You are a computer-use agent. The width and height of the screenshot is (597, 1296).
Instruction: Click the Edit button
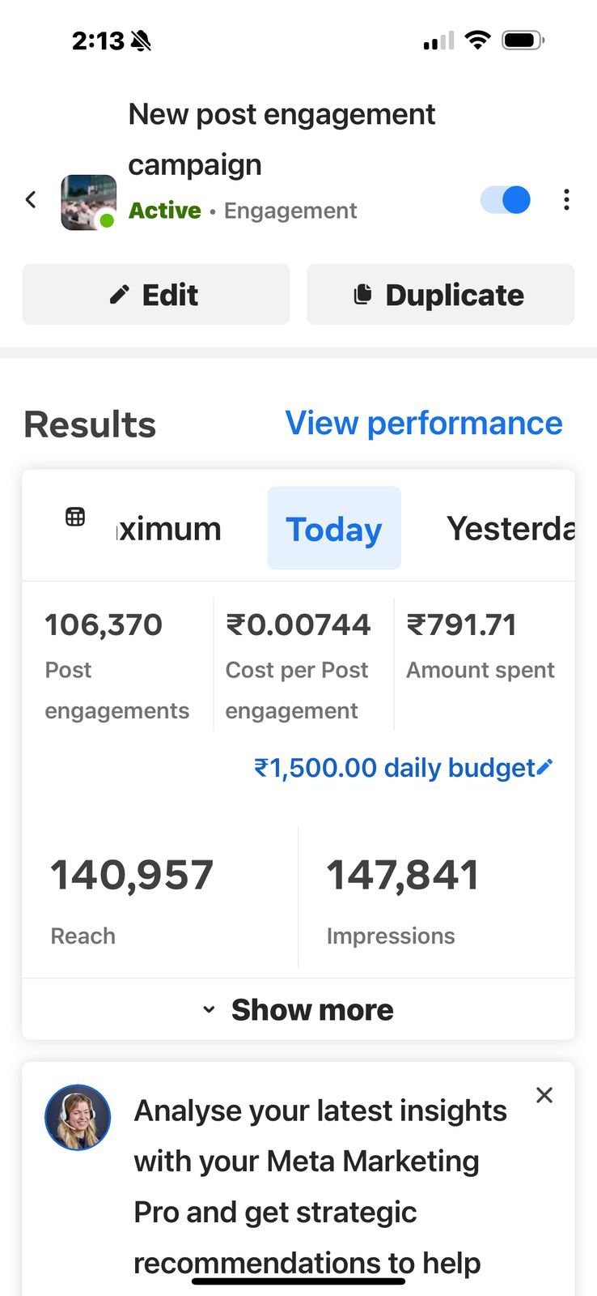(156, 294)
